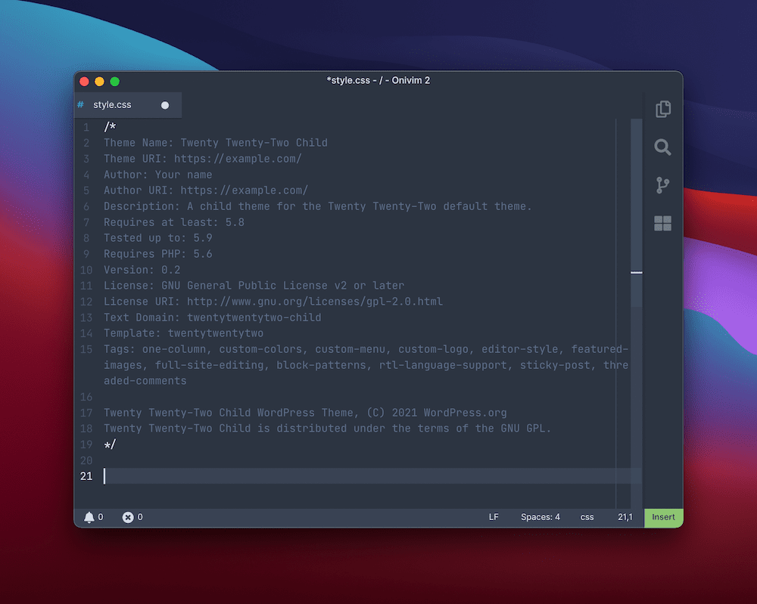Click the Spaces: 4 indentation setting
The width and height of the screenshot is (757, 604).
click(540, 517)
